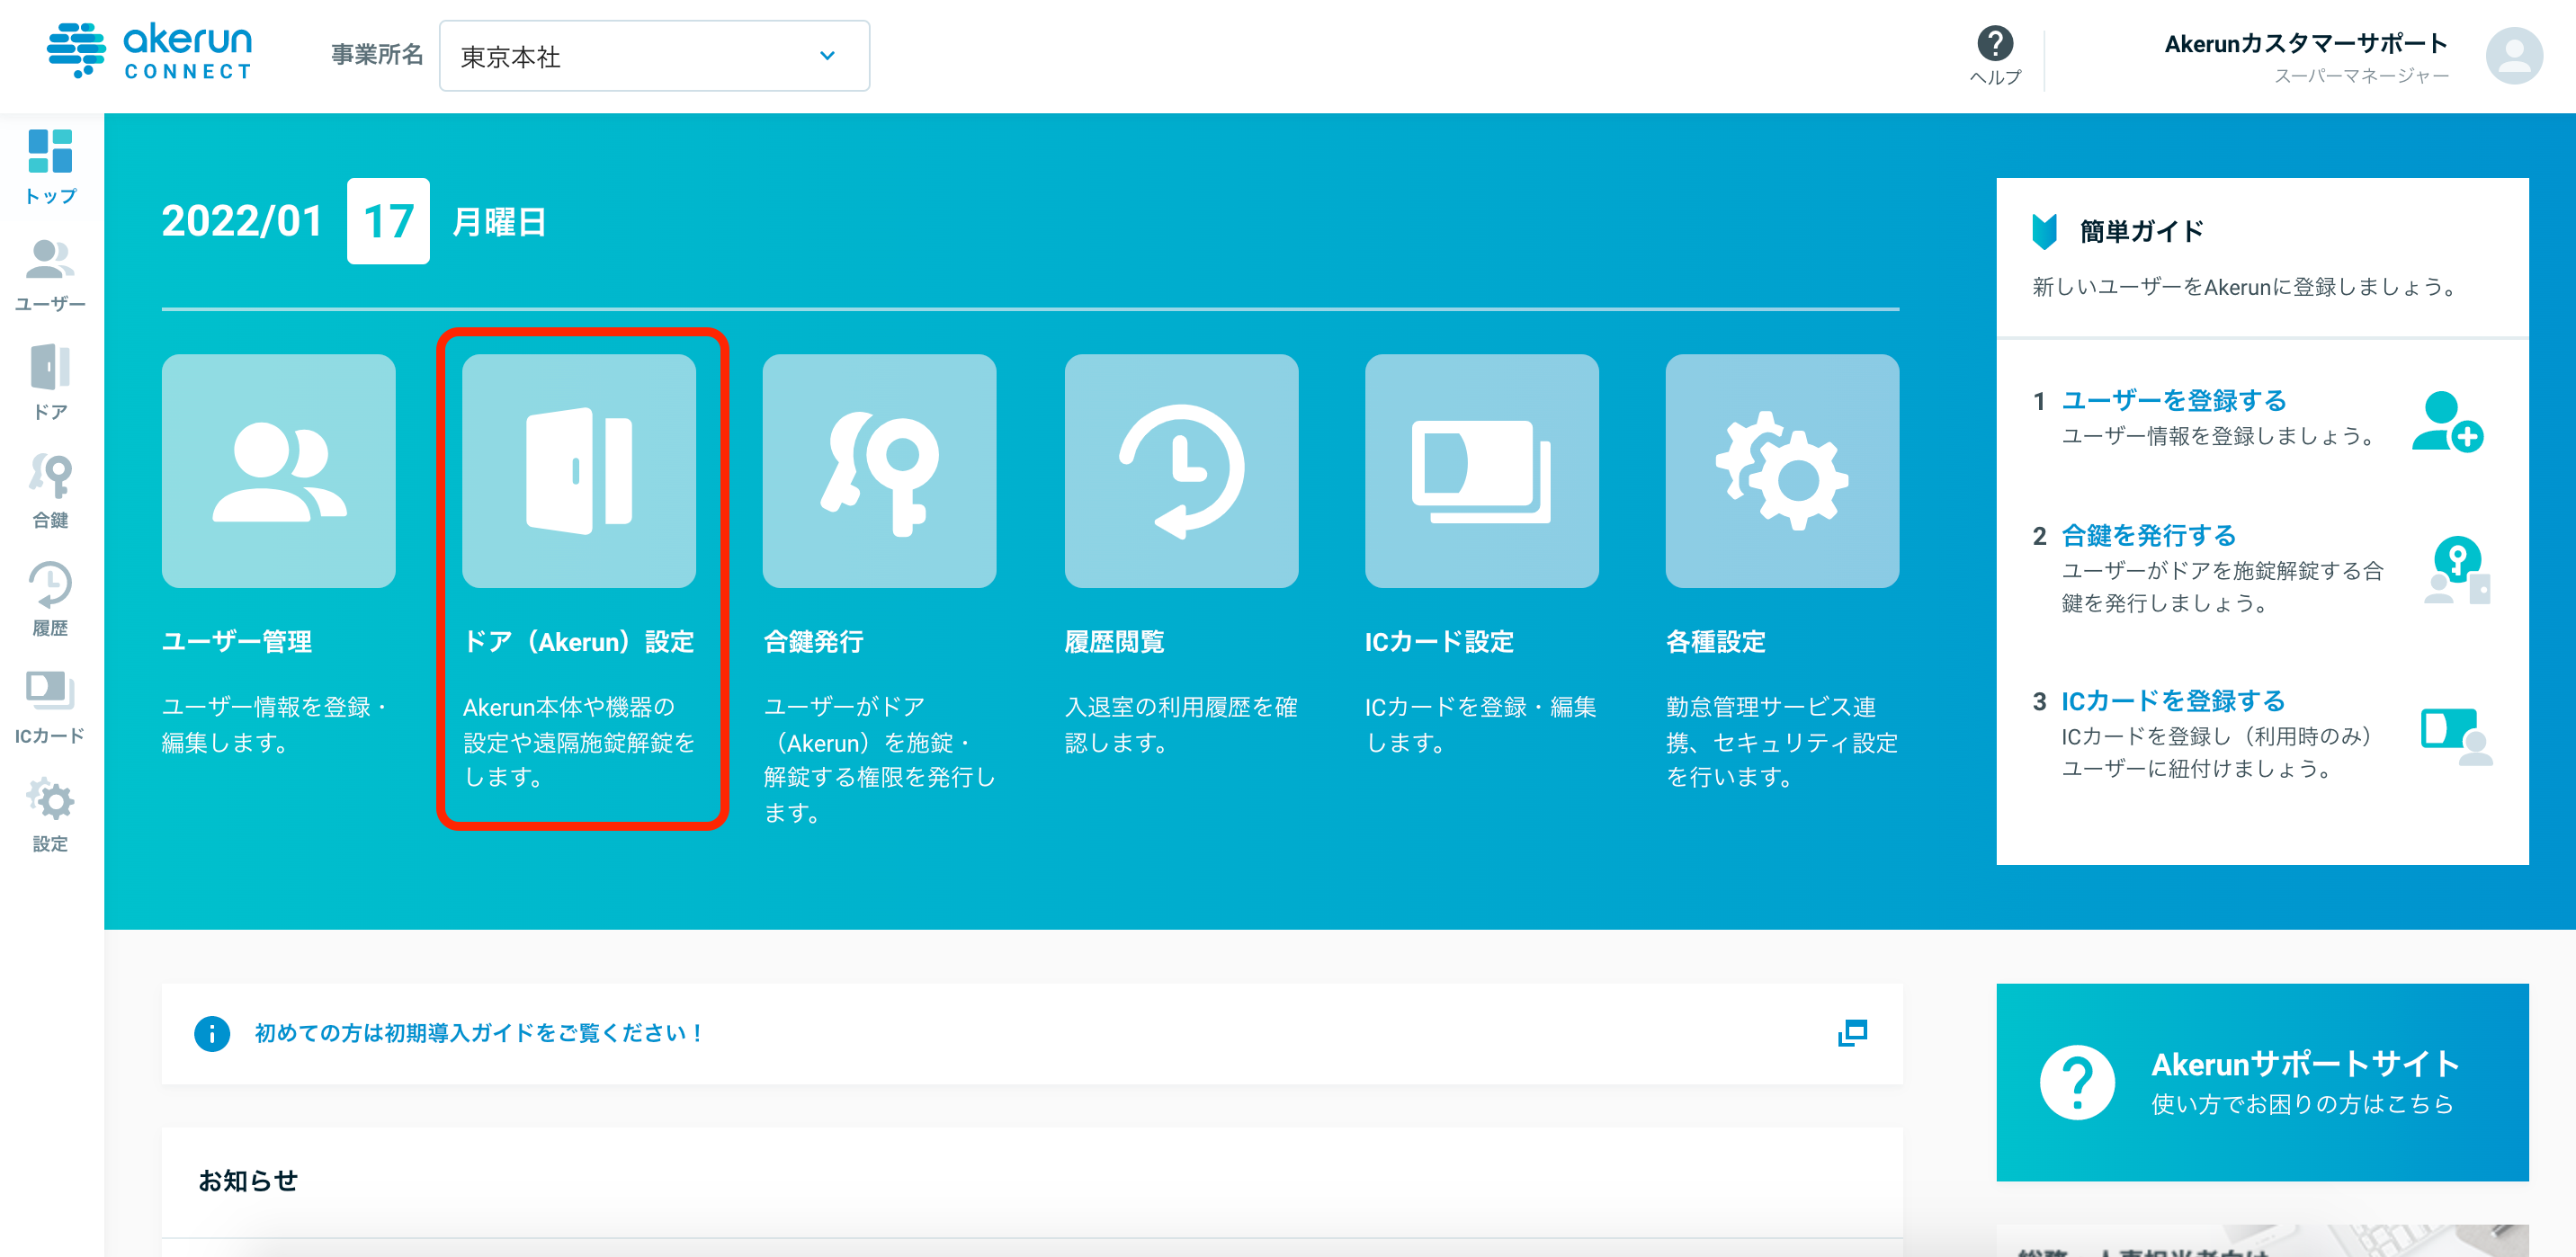Open the ドア（Akerun）設定 heading link

tap(579, 641)
